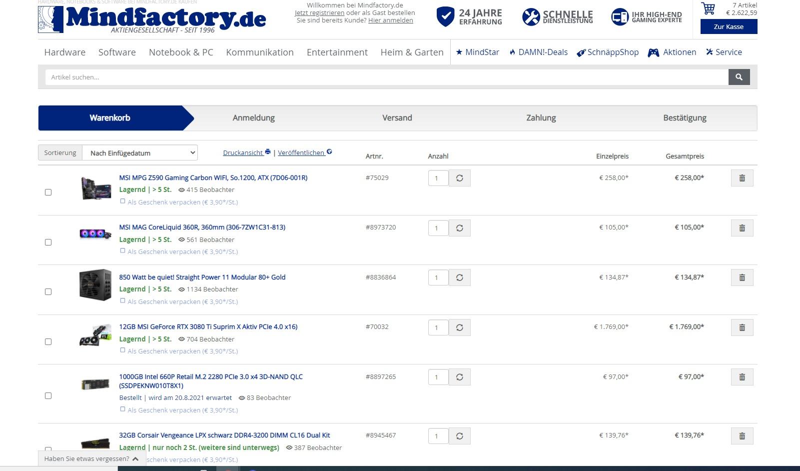Open the Druckansicht print view link
The width and height of the screenshot is (800, 471).
tap(247, 152)
